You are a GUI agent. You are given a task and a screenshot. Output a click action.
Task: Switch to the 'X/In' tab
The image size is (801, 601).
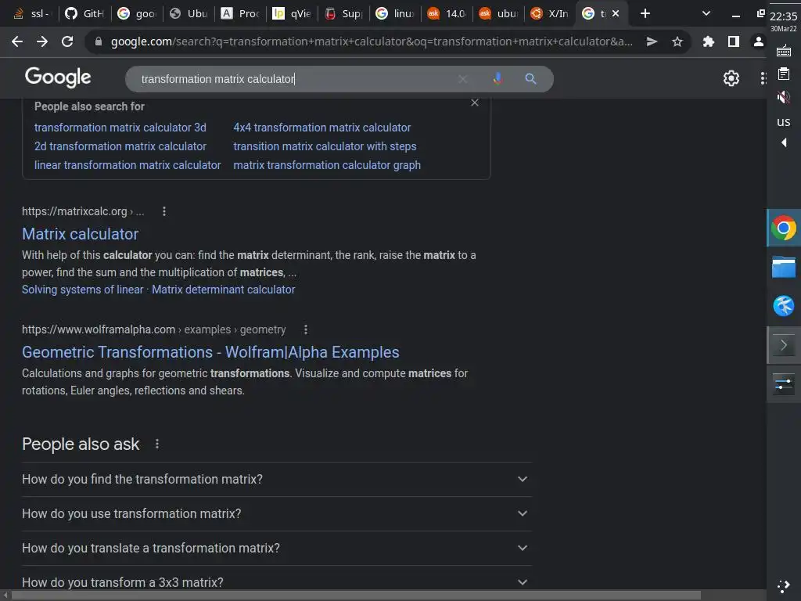(x=550, y=13)
